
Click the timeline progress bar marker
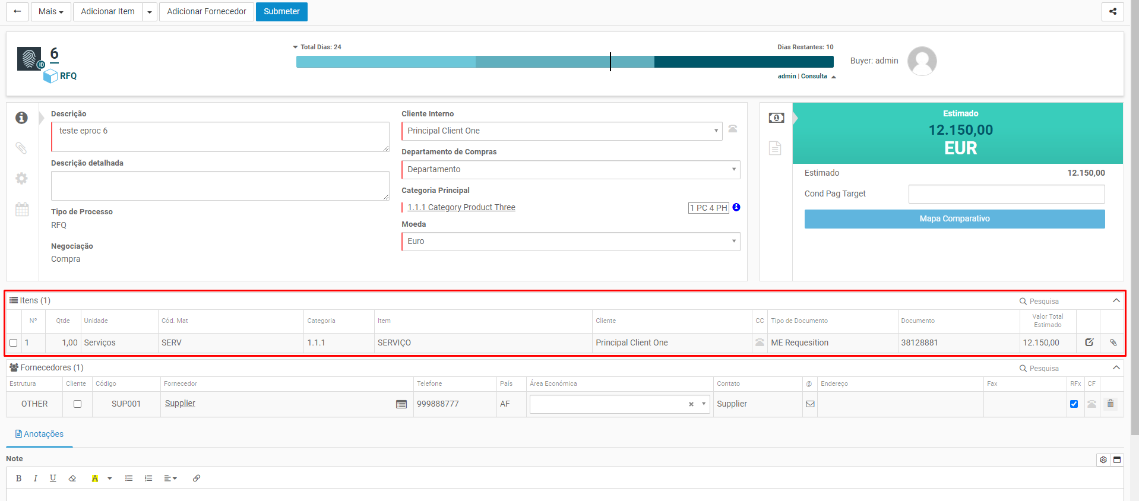click(x=610, y=62)
